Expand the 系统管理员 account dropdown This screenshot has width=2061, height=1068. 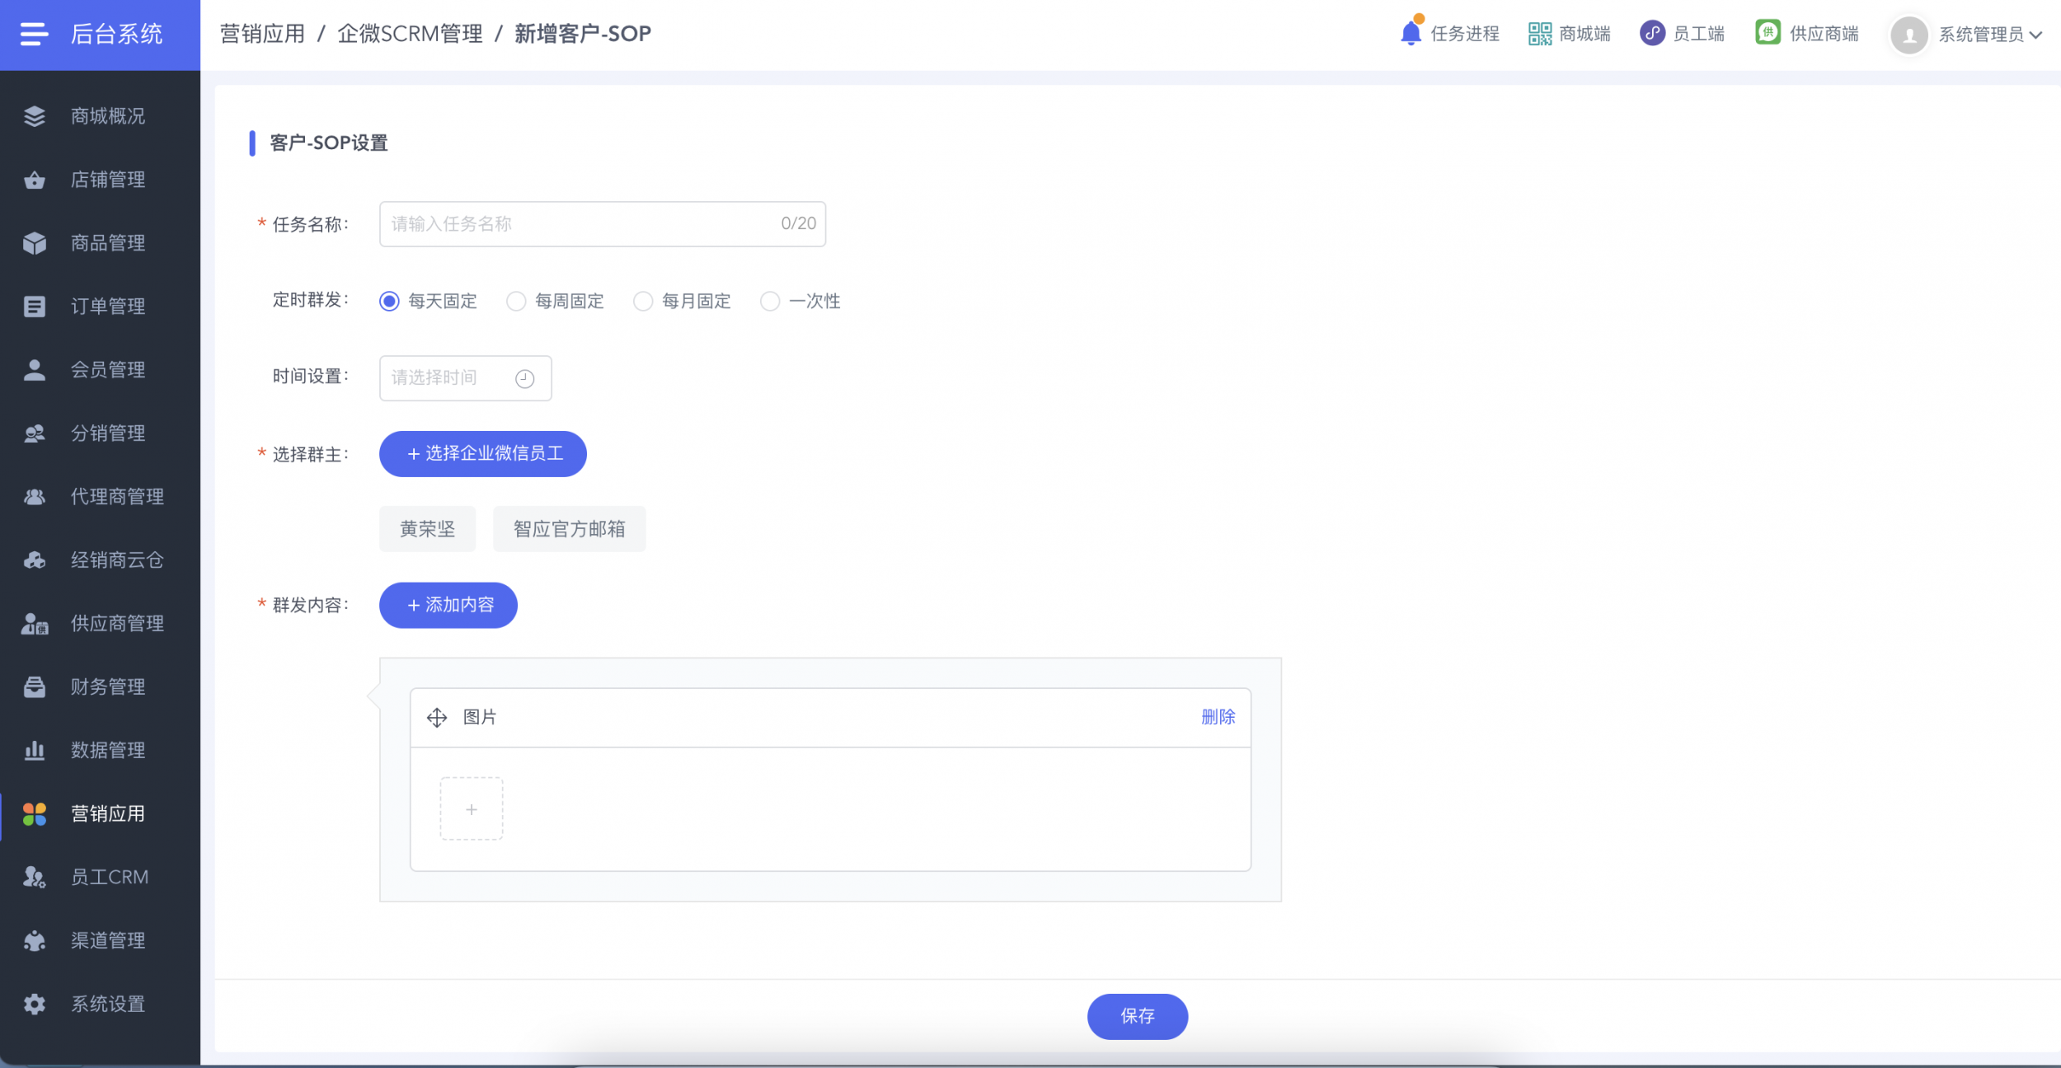point(1966,35)
